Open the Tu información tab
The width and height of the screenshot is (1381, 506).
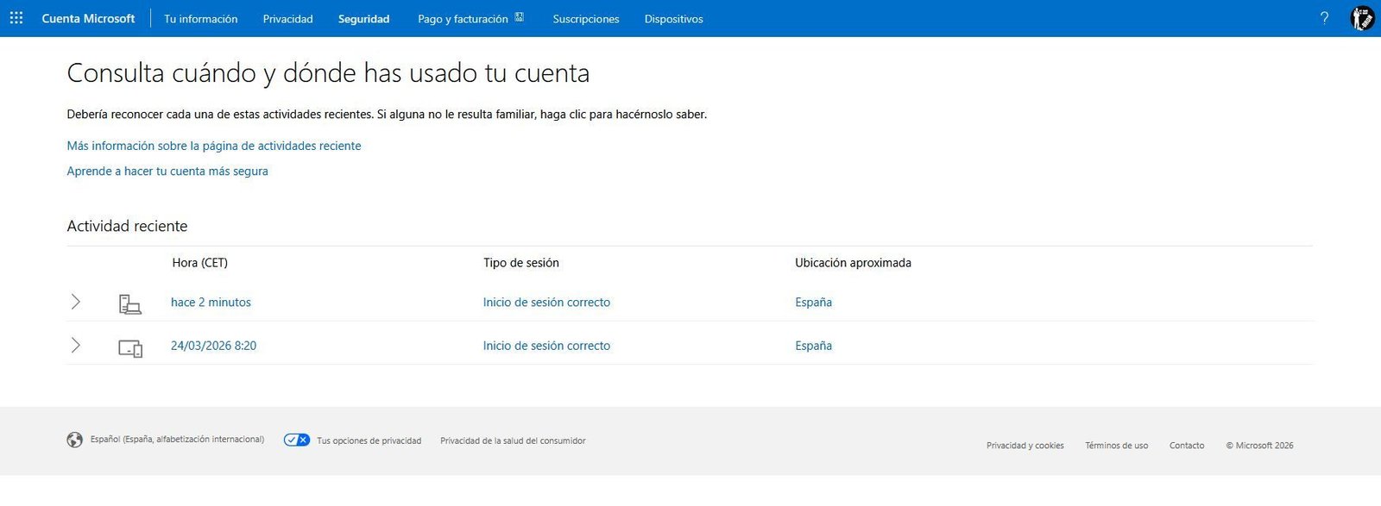pyautogui.click(x=201, y=19)
